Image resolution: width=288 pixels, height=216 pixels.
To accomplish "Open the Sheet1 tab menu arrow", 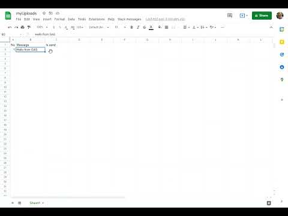I will [43, 203].
